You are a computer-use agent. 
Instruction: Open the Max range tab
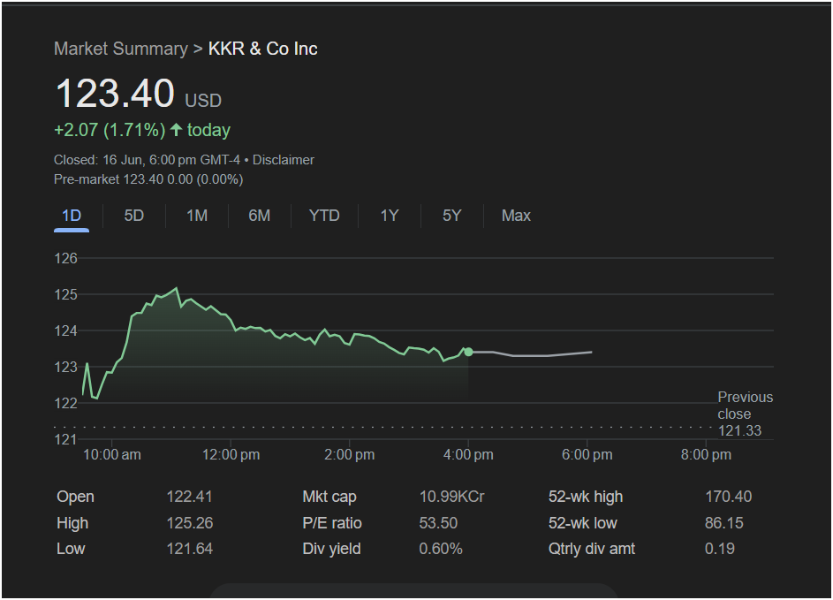click(x=516, y=216)
